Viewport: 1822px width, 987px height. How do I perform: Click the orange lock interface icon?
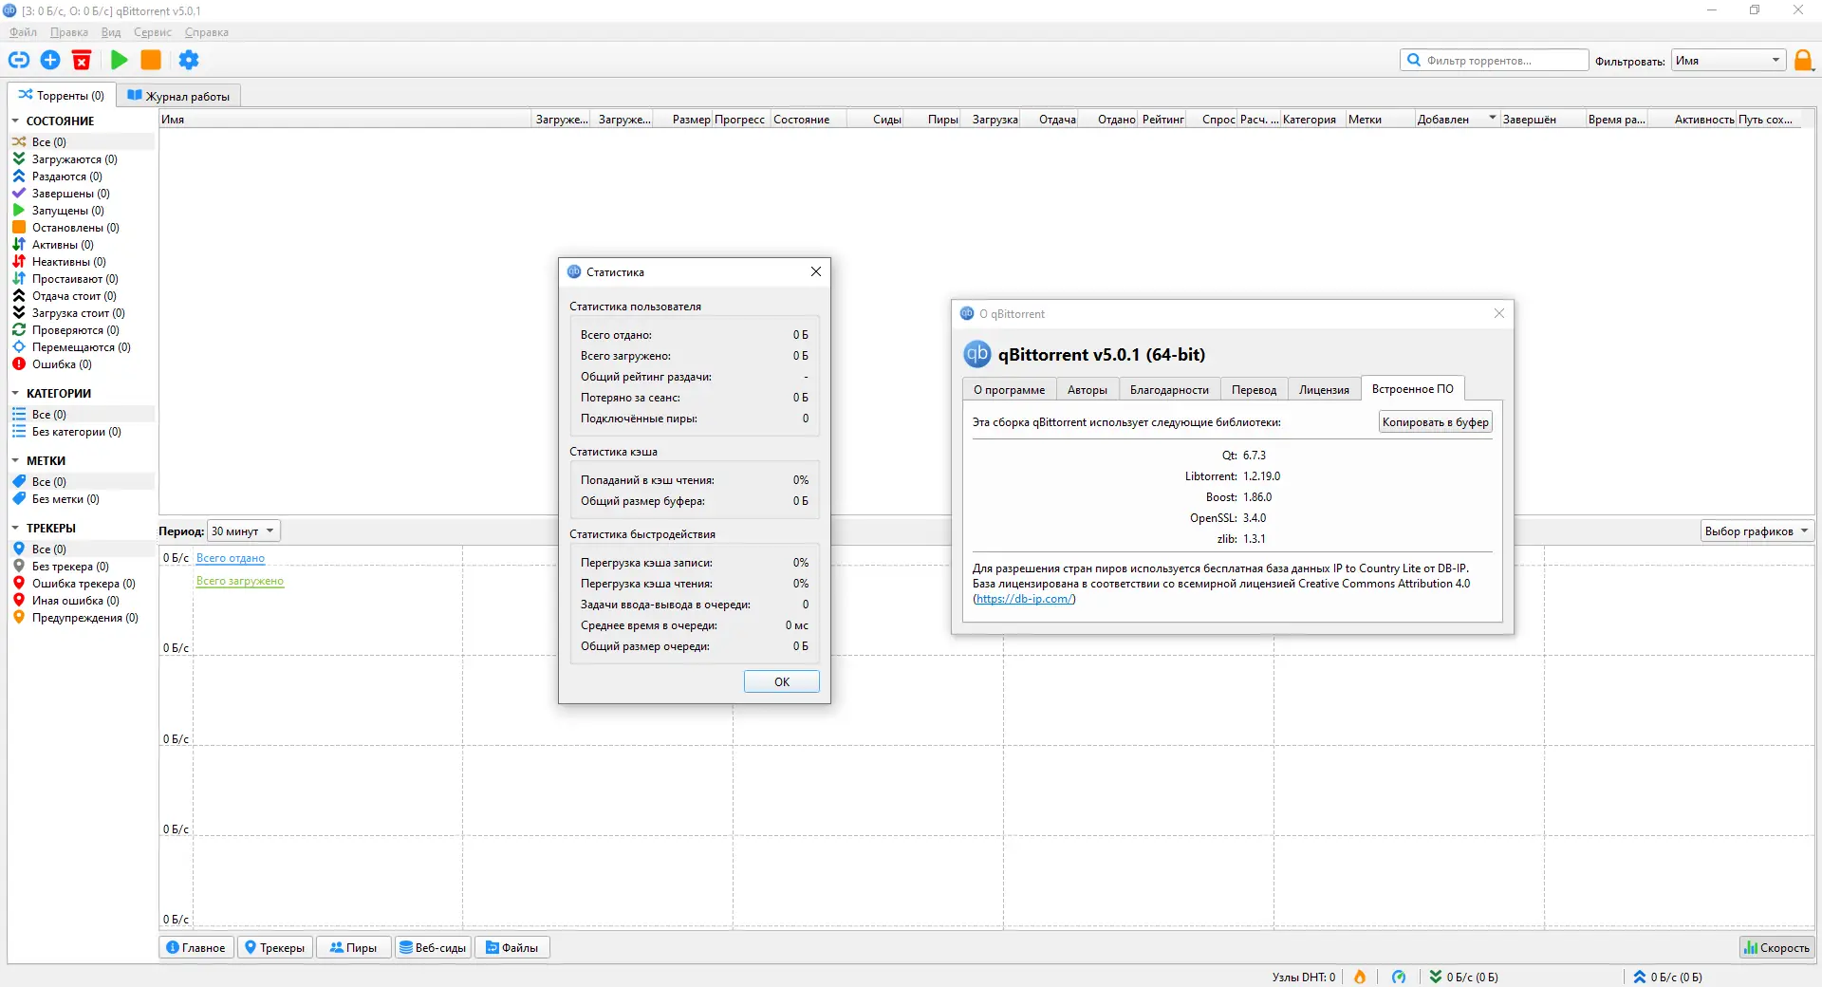(x=1803, y=61)
